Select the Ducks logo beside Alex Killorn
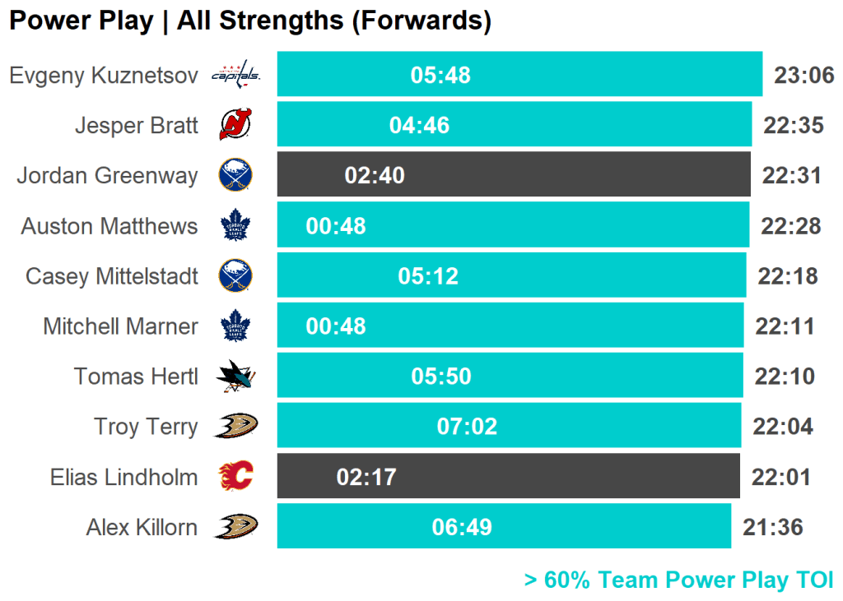This screenshot has width=843, height=601. pyautogui.click(x=235, y=527)
